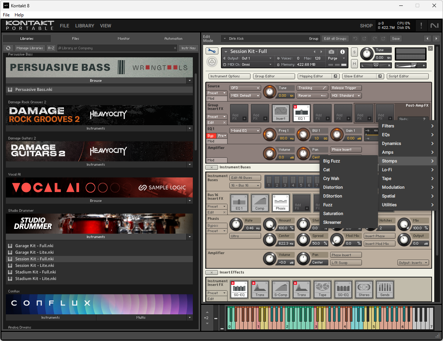Click Edit all Groups button

(x=335, y=38)
